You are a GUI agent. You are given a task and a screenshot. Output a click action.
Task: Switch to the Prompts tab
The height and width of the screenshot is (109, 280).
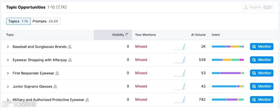click(x=45, y=21)
